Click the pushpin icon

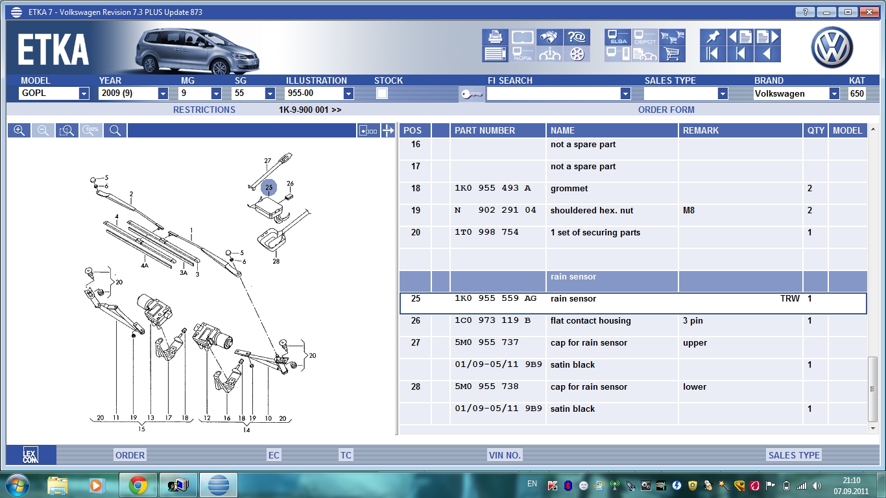713,37
